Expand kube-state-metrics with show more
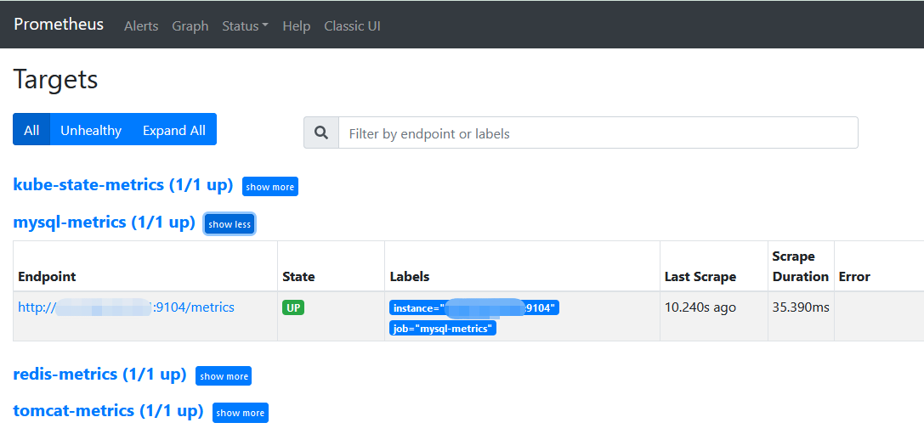This screenshot has width=924, height=434. 270,187
